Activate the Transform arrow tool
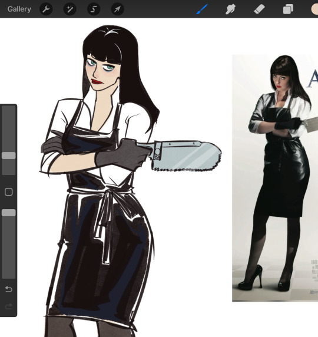The height and width of the screenshot is (337, 318). [x=117, y=9]
